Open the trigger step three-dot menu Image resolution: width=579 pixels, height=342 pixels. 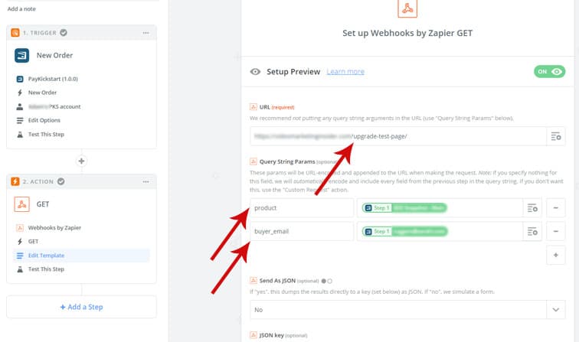tap(146, 33)
